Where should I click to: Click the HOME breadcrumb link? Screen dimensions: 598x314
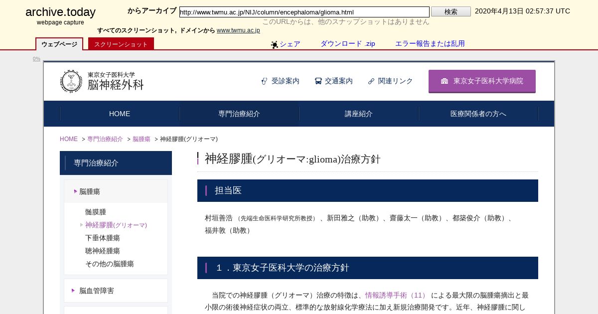point(69,139)
